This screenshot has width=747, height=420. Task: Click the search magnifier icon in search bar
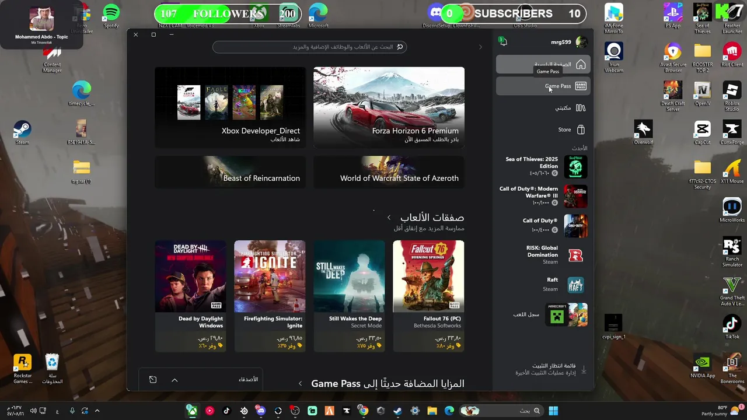click(x=400, y=47)
